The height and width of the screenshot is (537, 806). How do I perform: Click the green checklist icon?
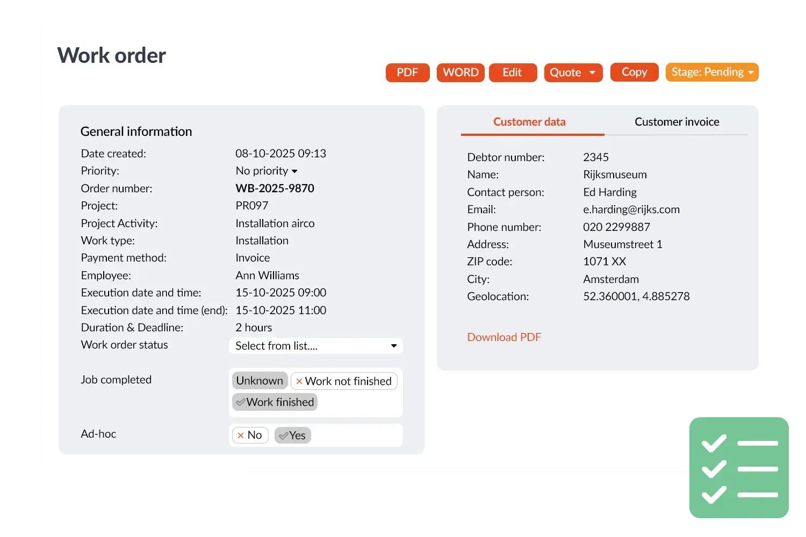click(739, 468)
